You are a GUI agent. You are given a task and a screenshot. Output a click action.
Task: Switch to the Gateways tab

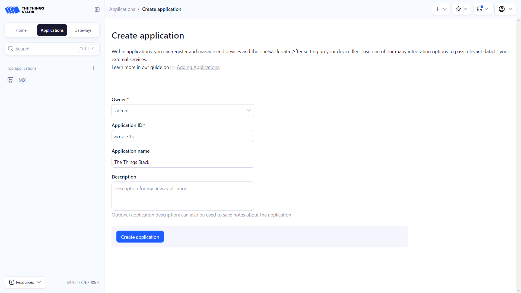83,30
